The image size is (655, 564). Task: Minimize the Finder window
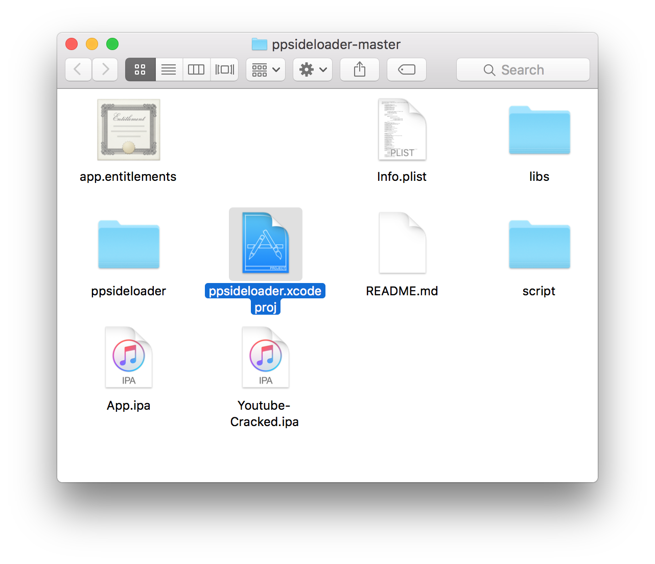92,44
